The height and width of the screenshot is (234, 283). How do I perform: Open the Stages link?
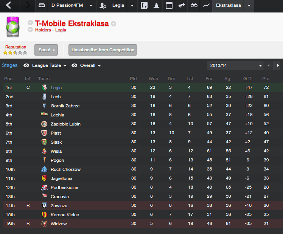[10, 65]
